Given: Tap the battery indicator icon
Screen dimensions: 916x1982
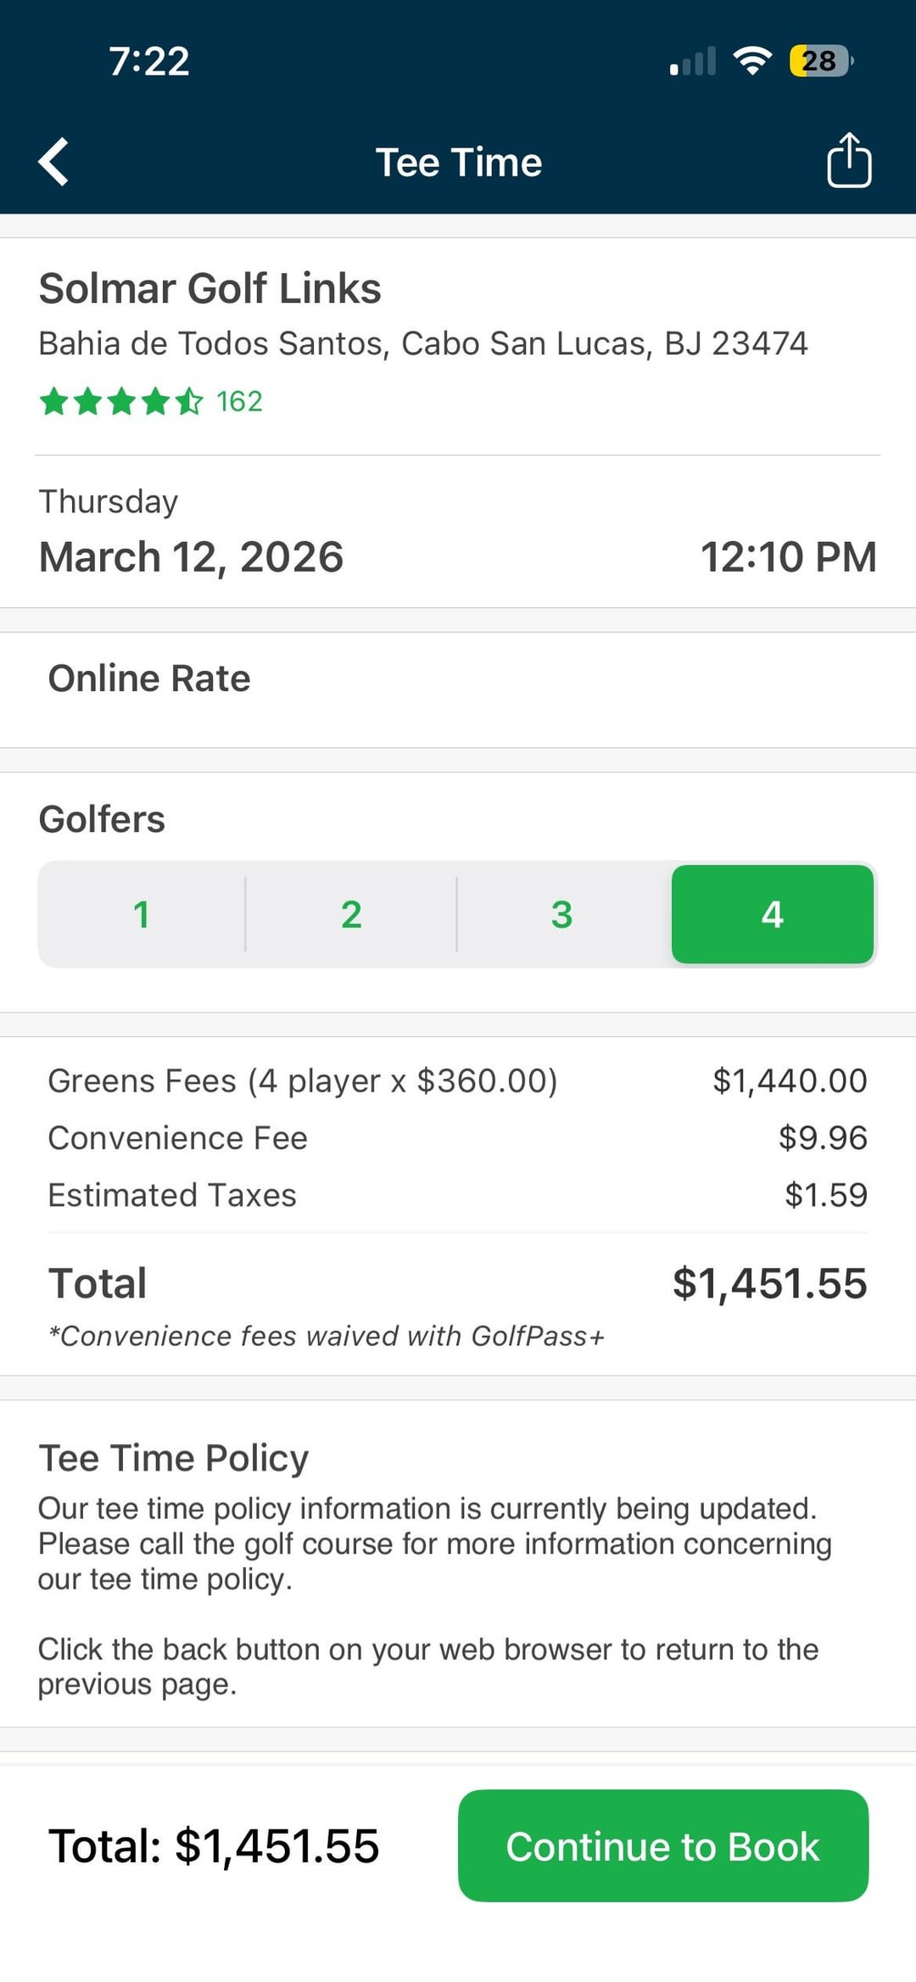Looking at the screenshot, I should (x=820, y=61).
